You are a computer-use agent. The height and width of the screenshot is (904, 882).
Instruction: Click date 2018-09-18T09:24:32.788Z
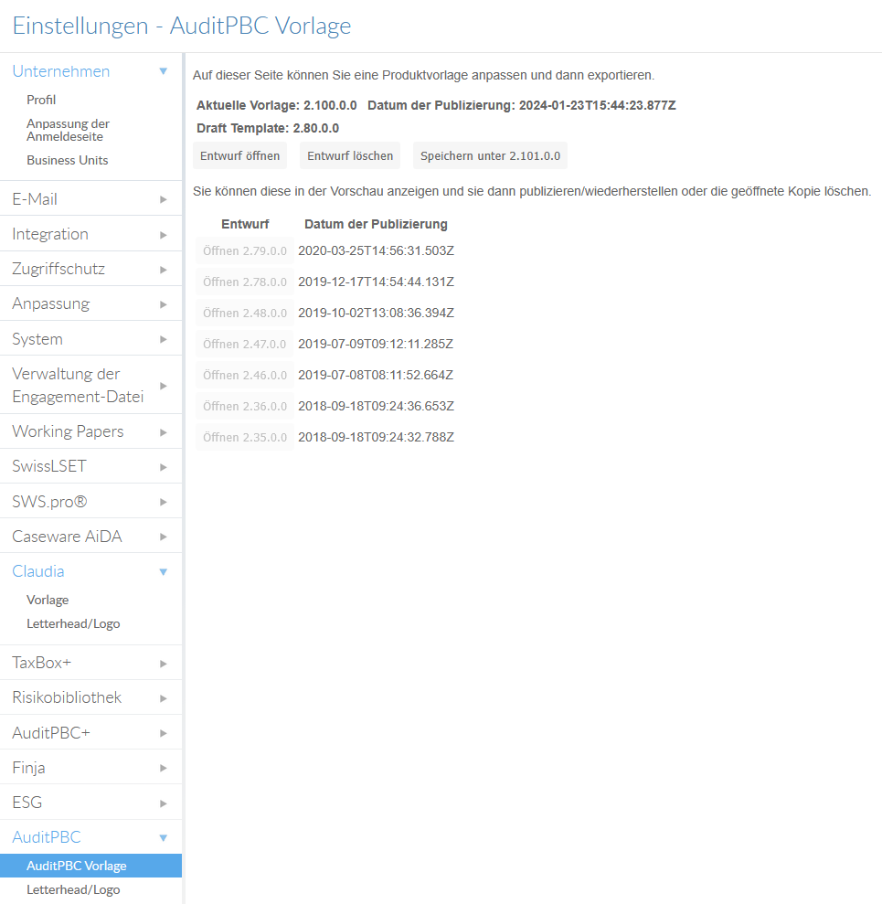[376, 438]
